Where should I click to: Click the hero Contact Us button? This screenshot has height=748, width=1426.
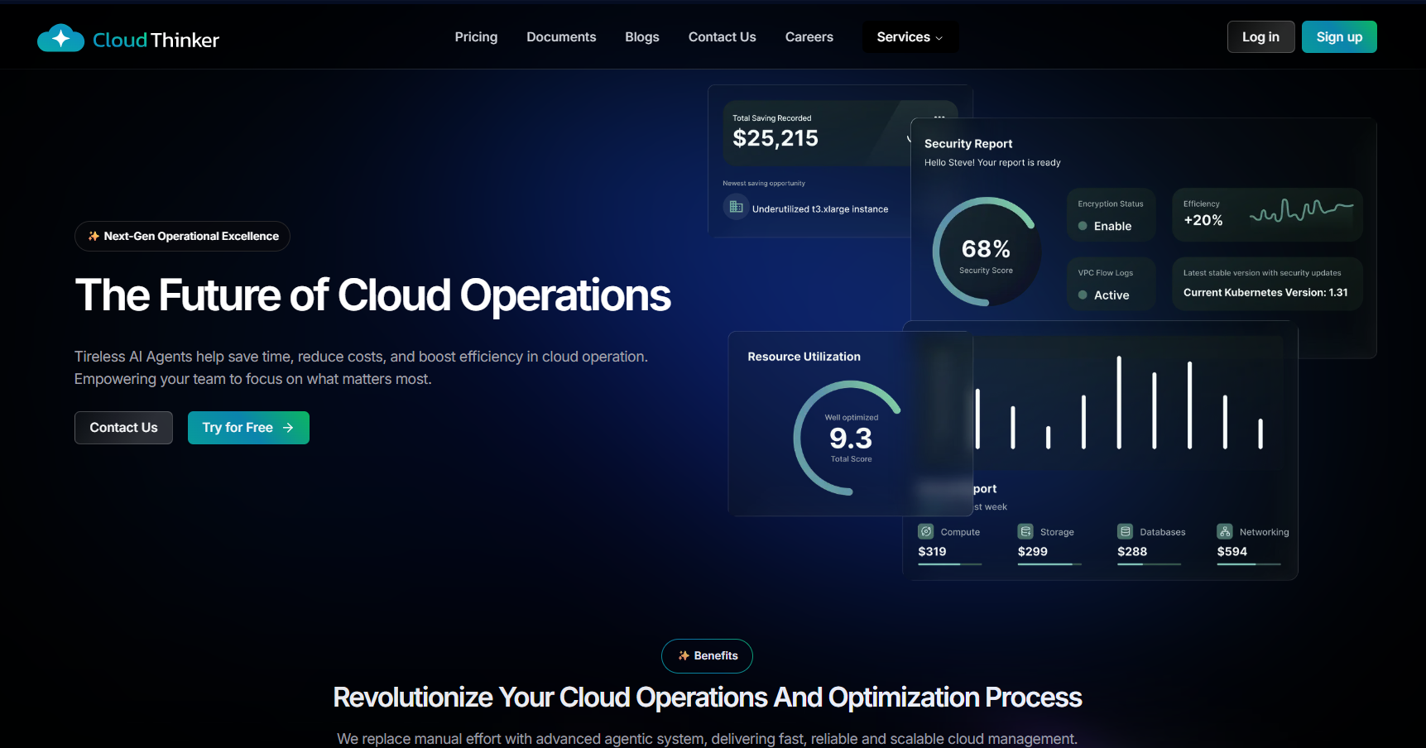click(123, 428)
